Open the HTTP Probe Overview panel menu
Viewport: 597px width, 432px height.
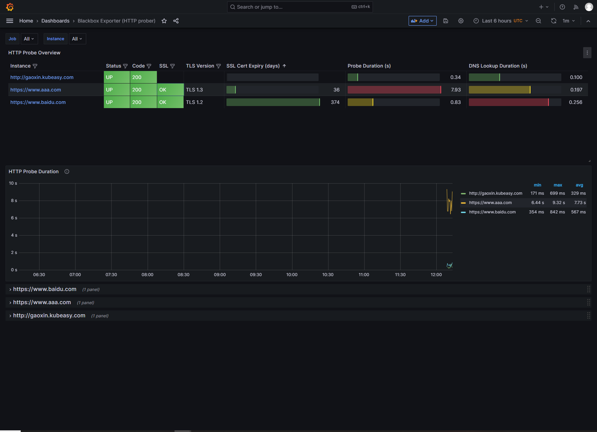(x=587, y=53)
